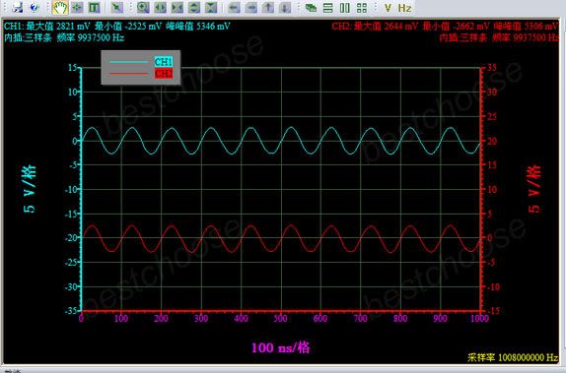Click the move right arrow icon
Viewport: 566px width, 373px height.
click(250, 7)
